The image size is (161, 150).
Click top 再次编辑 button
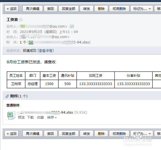[33, 9]
